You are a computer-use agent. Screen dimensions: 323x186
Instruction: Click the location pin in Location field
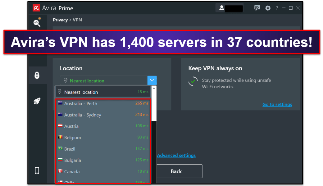point(66,81)
